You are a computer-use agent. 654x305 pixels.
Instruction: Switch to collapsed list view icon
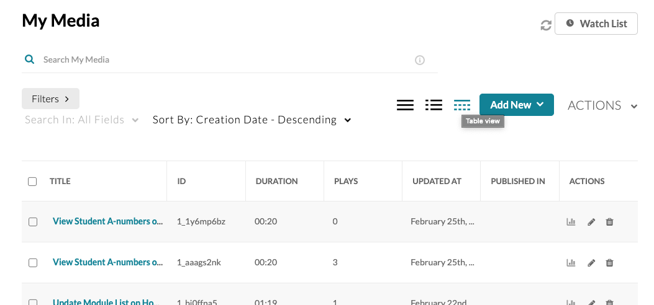[x=405, y=105]
